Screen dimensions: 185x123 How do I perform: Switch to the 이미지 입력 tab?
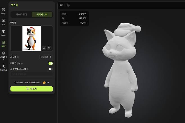[x=42, y=14]
